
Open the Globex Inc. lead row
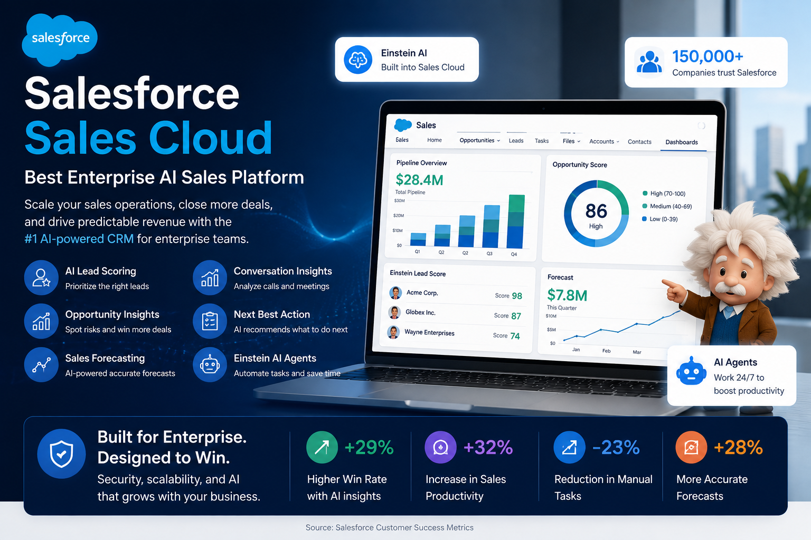[x=455, y=314]
